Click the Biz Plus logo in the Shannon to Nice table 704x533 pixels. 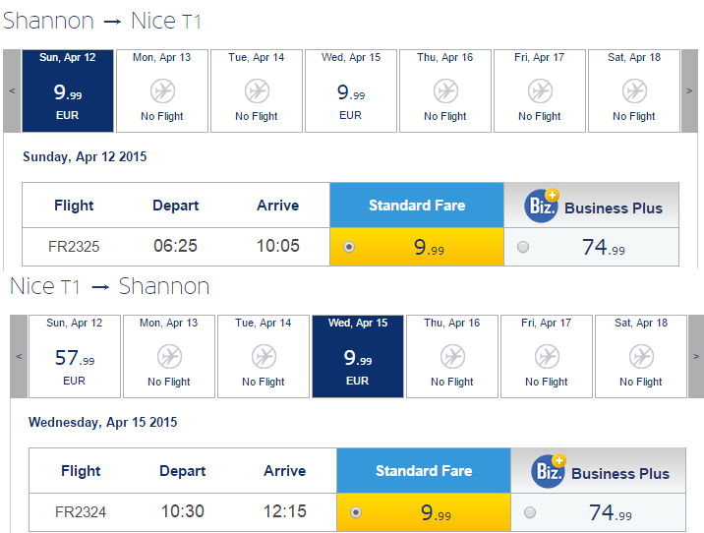(x=542, y=206)
